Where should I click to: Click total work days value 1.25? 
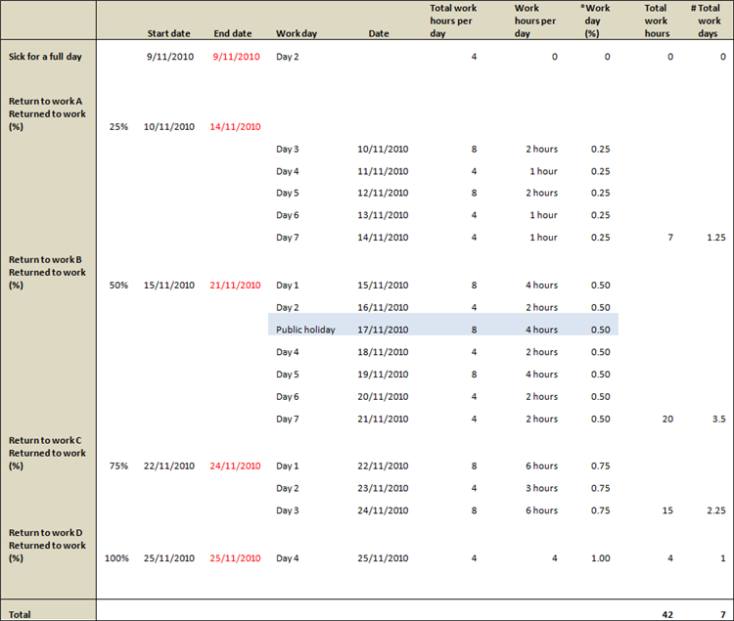tap(716, 238)
